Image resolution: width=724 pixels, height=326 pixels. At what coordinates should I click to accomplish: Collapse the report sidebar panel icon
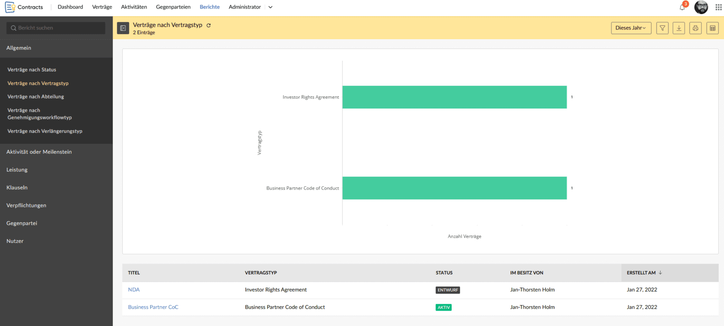click(x=123, y=28)
